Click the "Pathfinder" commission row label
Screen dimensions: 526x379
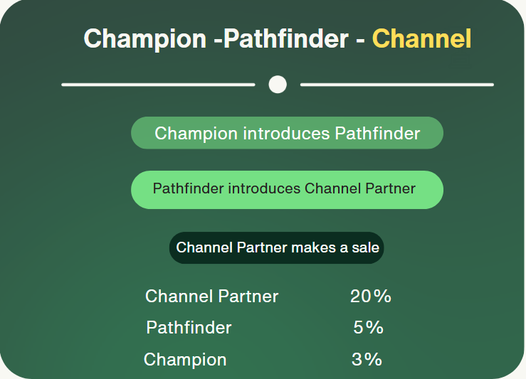click(189, 328)
